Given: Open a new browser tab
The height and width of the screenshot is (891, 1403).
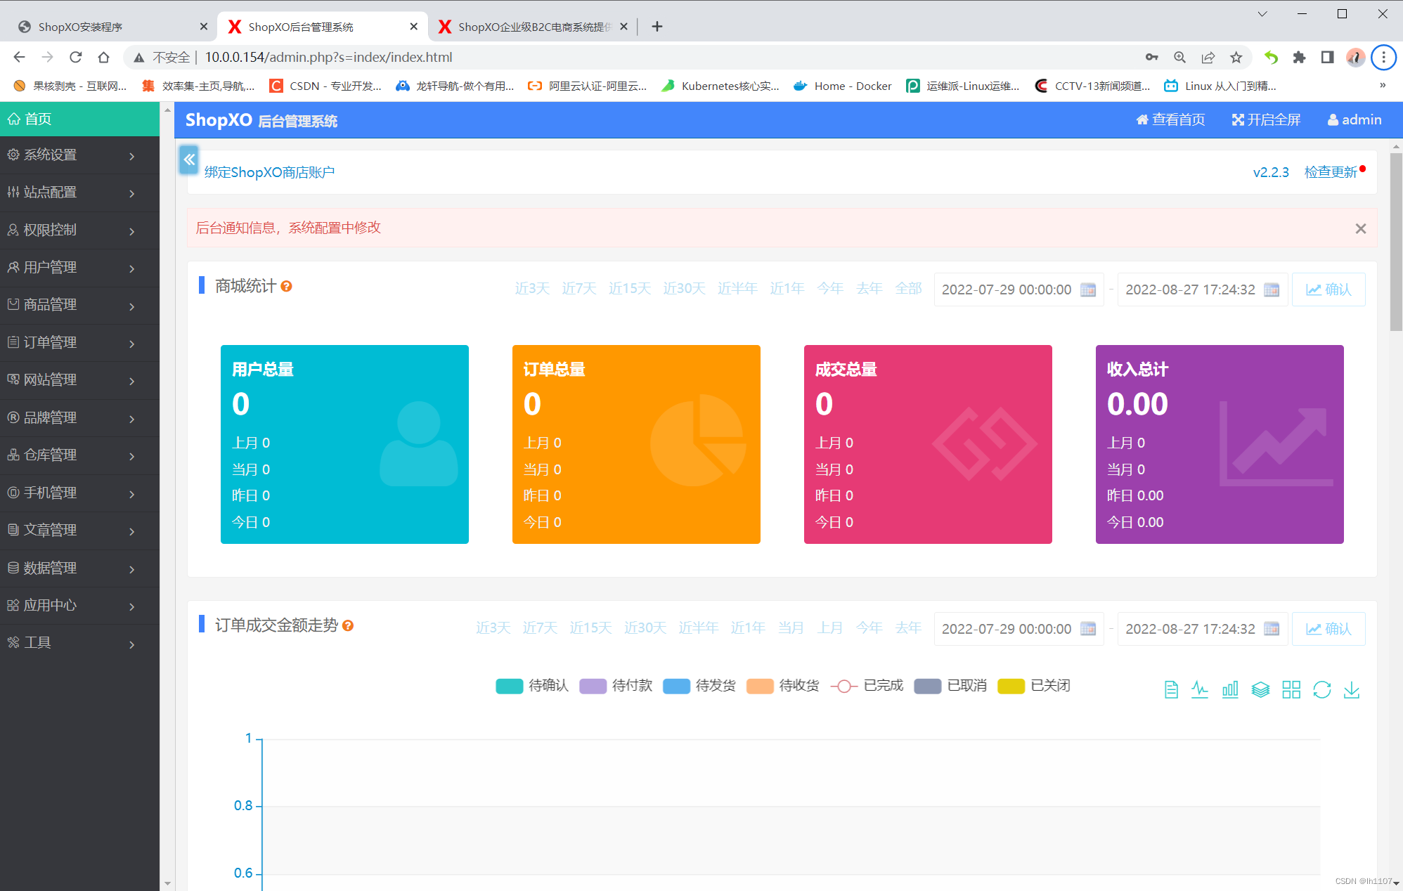Looking at the screenshot, I should (657, 27).
